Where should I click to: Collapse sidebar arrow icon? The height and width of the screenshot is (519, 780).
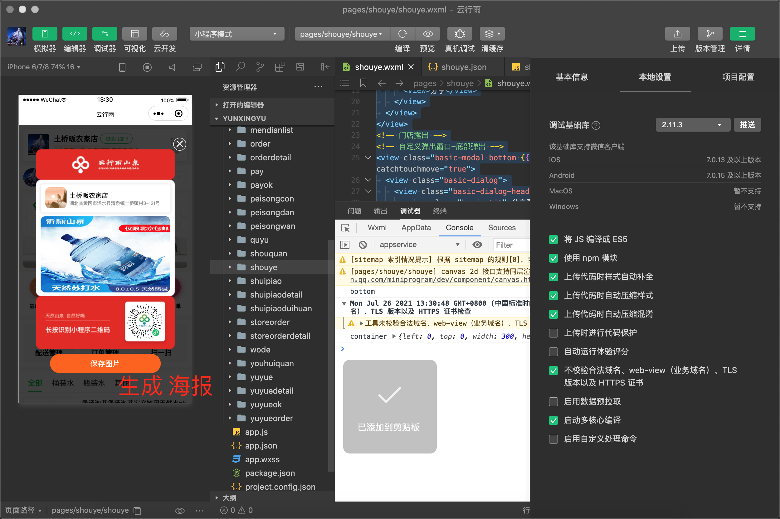pyautogui.click(x=325, y=67)
